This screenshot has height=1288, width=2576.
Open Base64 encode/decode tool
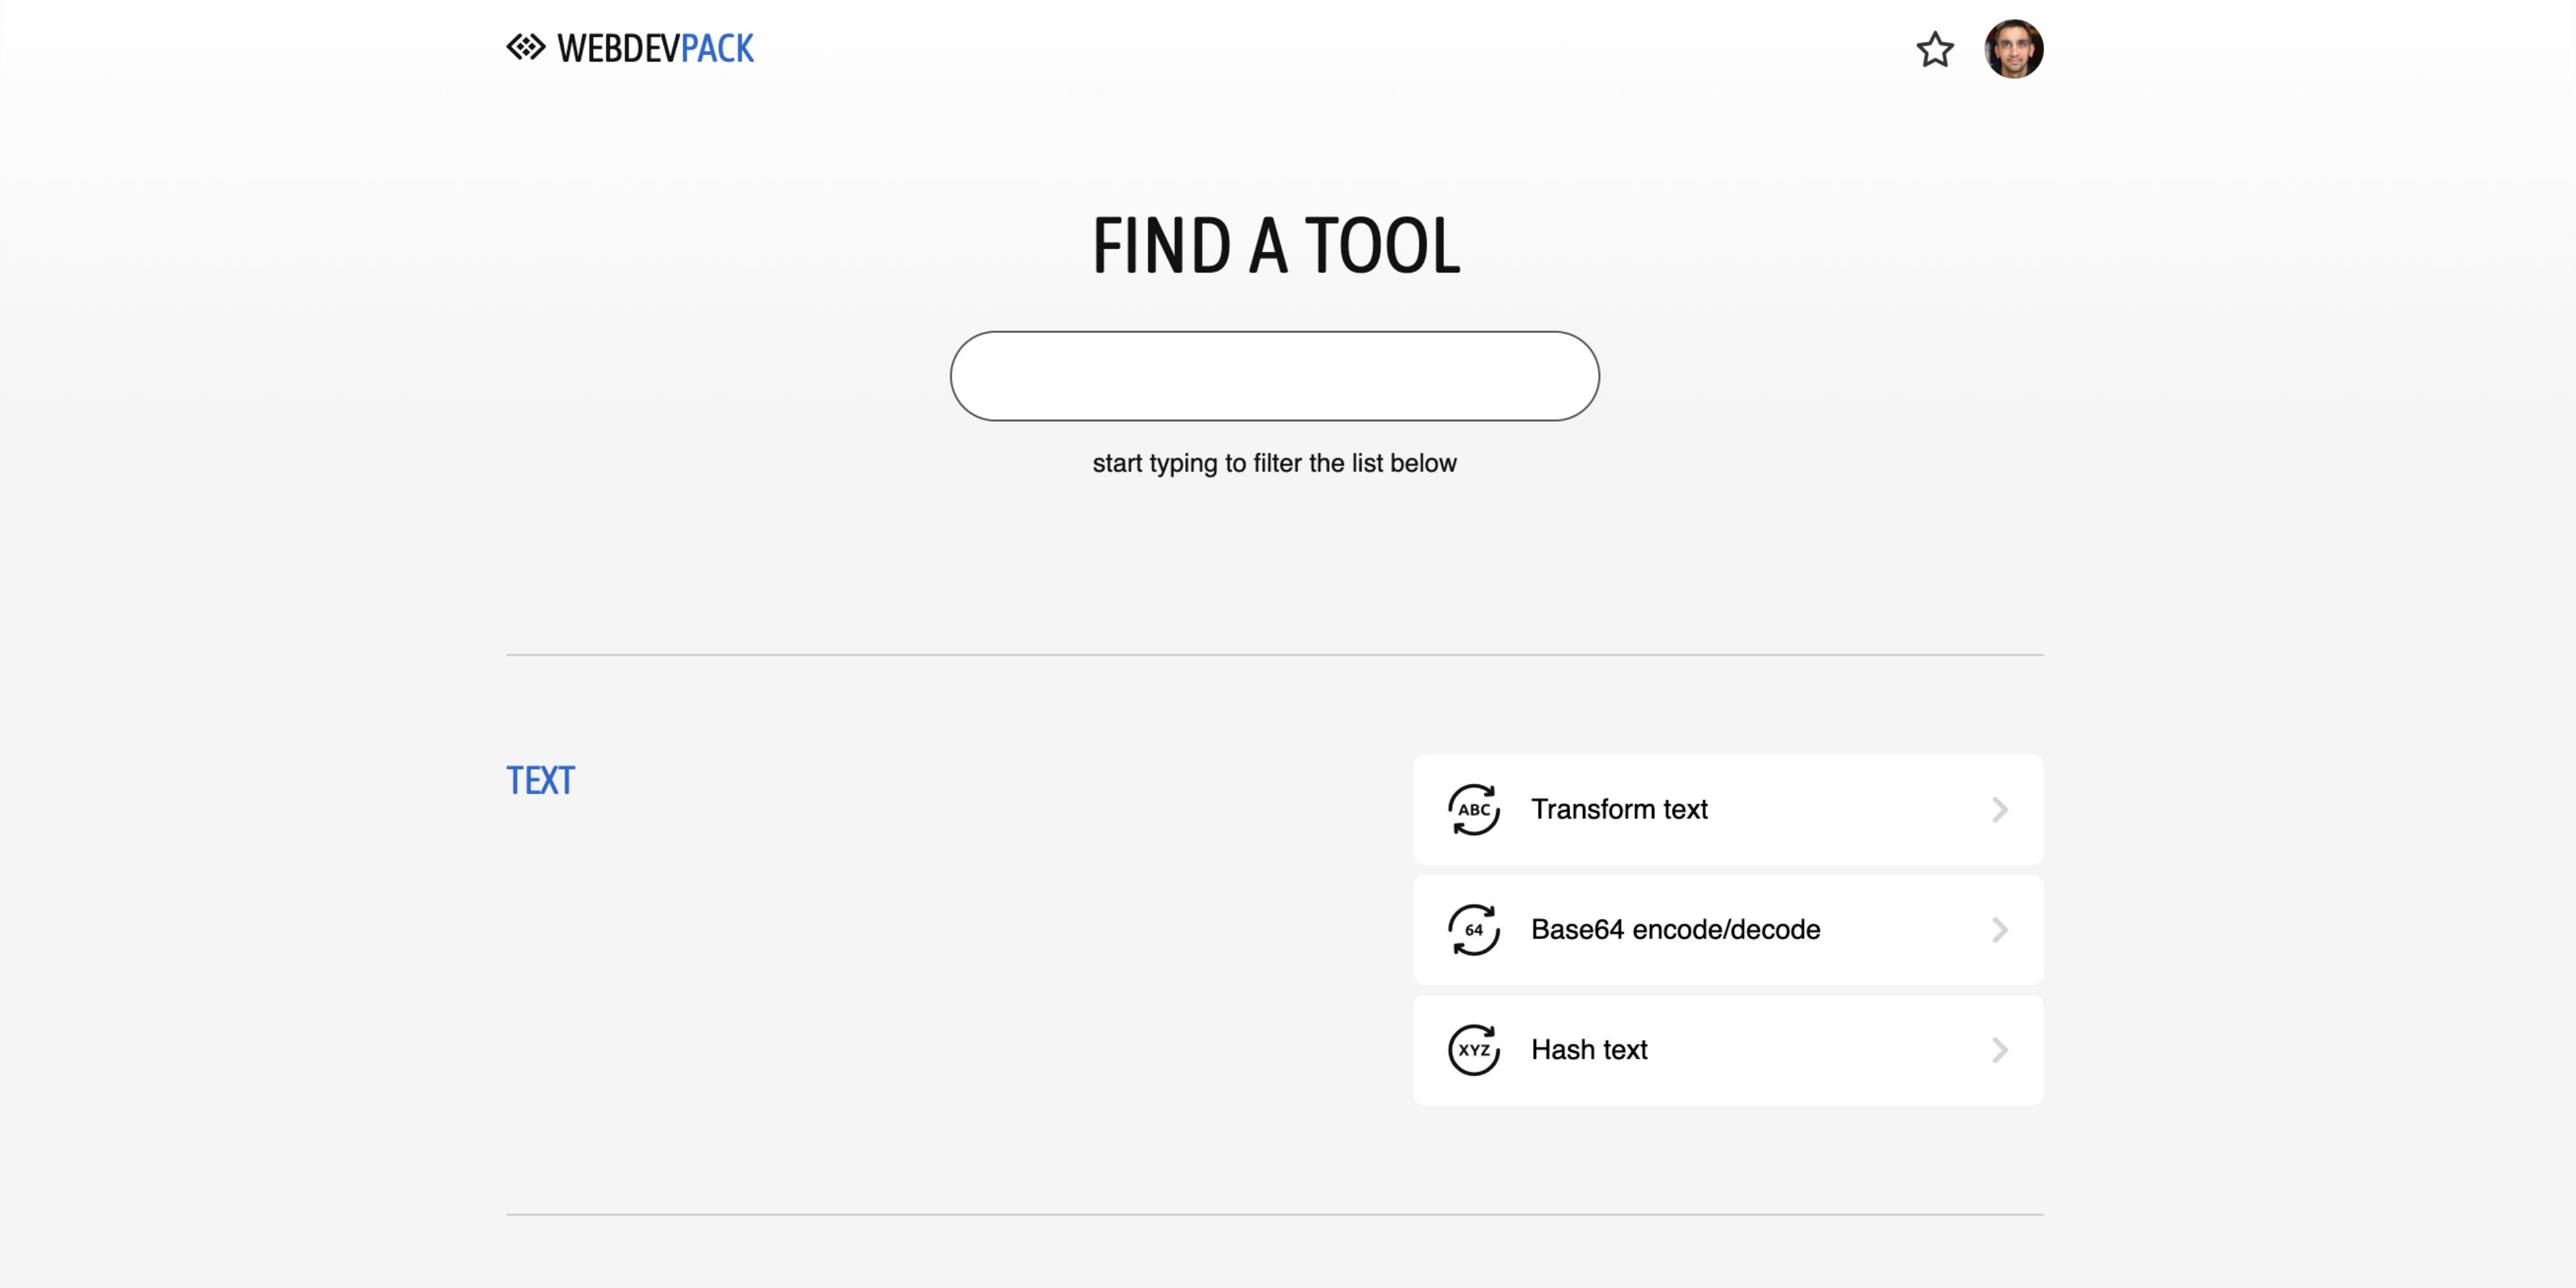pyautogui.click(x=1728, y=929)
